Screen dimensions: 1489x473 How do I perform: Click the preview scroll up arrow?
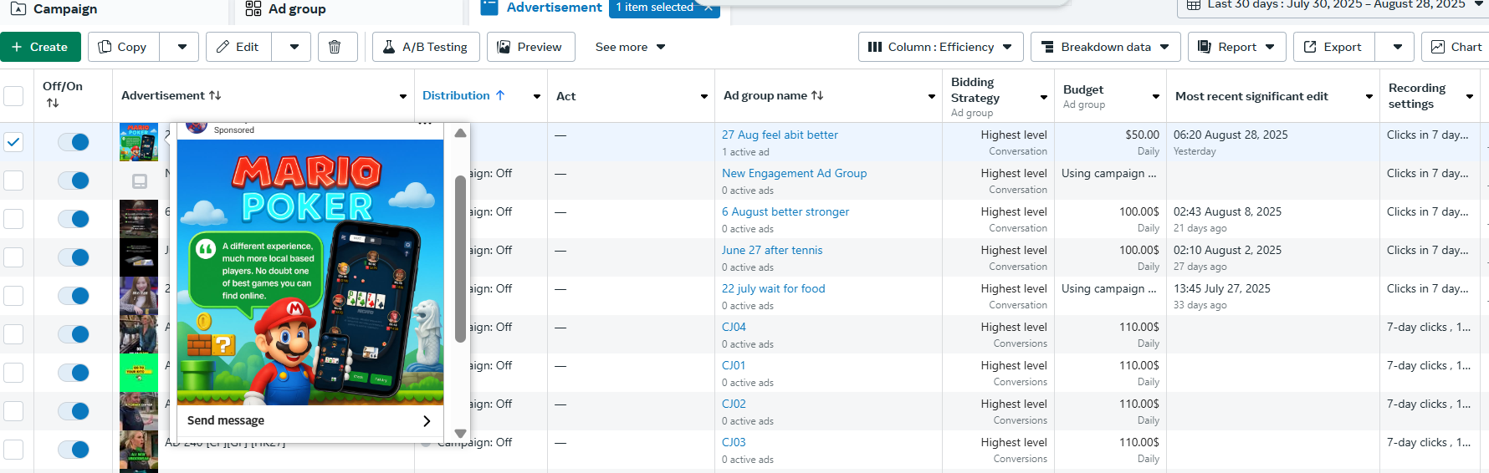(x=460, y=133)
